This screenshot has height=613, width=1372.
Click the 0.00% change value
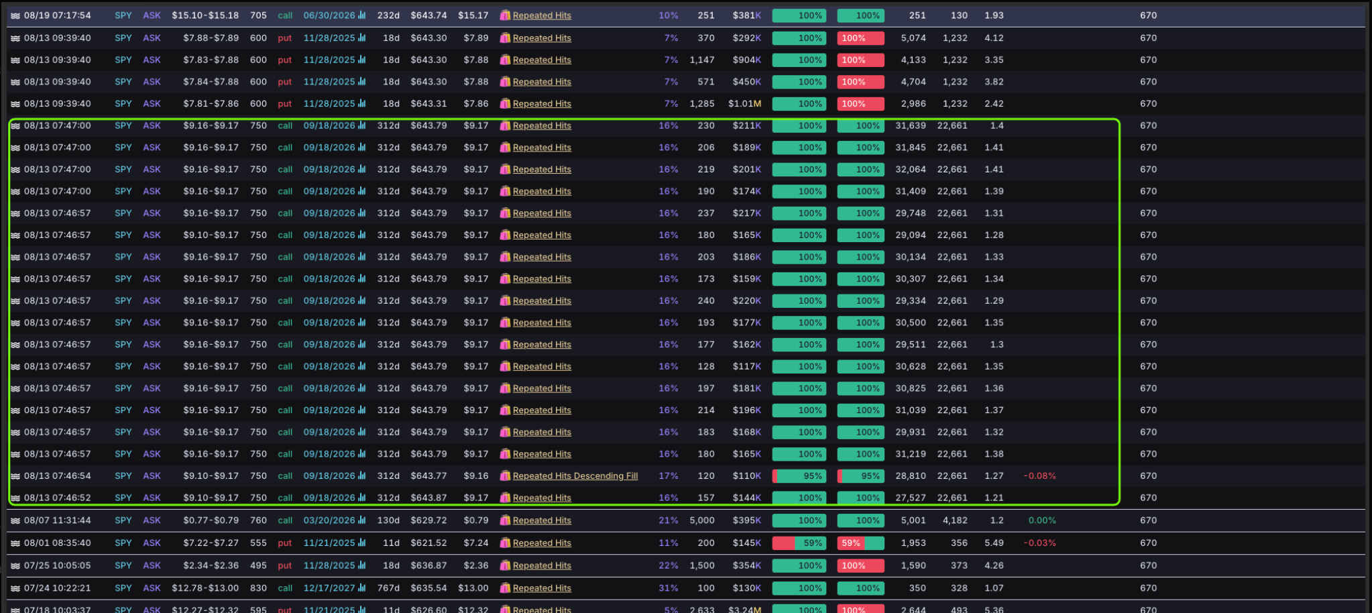pos(1042,520)
